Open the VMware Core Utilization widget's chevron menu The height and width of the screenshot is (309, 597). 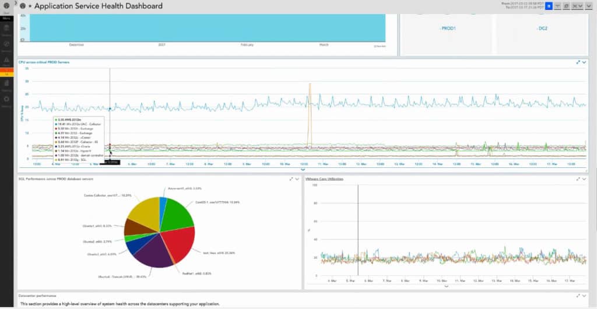[x=584, y=179]
